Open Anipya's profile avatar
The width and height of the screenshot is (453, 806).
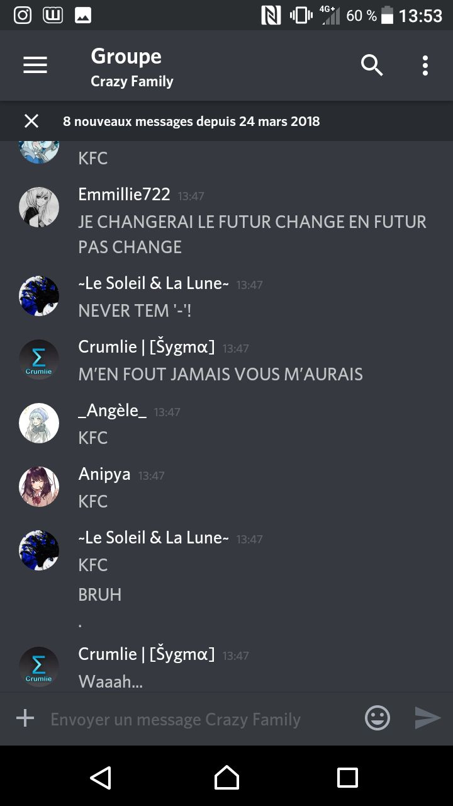39,486
